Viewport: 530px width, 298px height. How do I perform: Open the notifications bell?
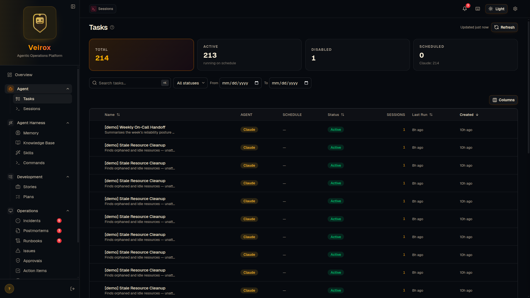click(465, 9)
